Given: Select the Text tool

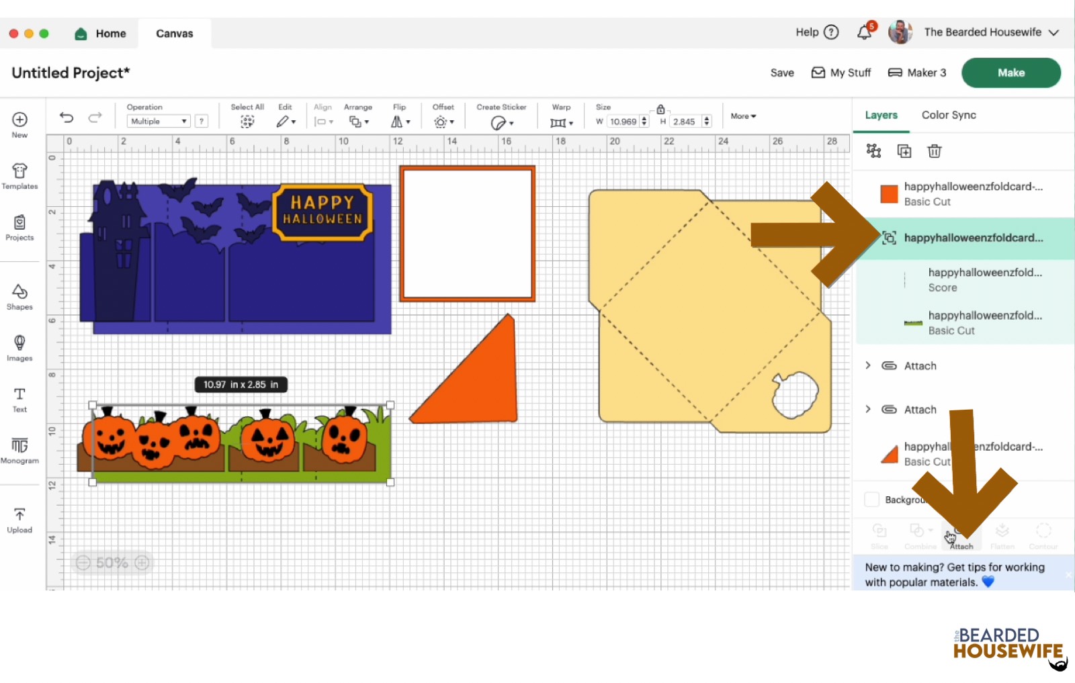Looking at the screenshot, I should pos(19,399).
